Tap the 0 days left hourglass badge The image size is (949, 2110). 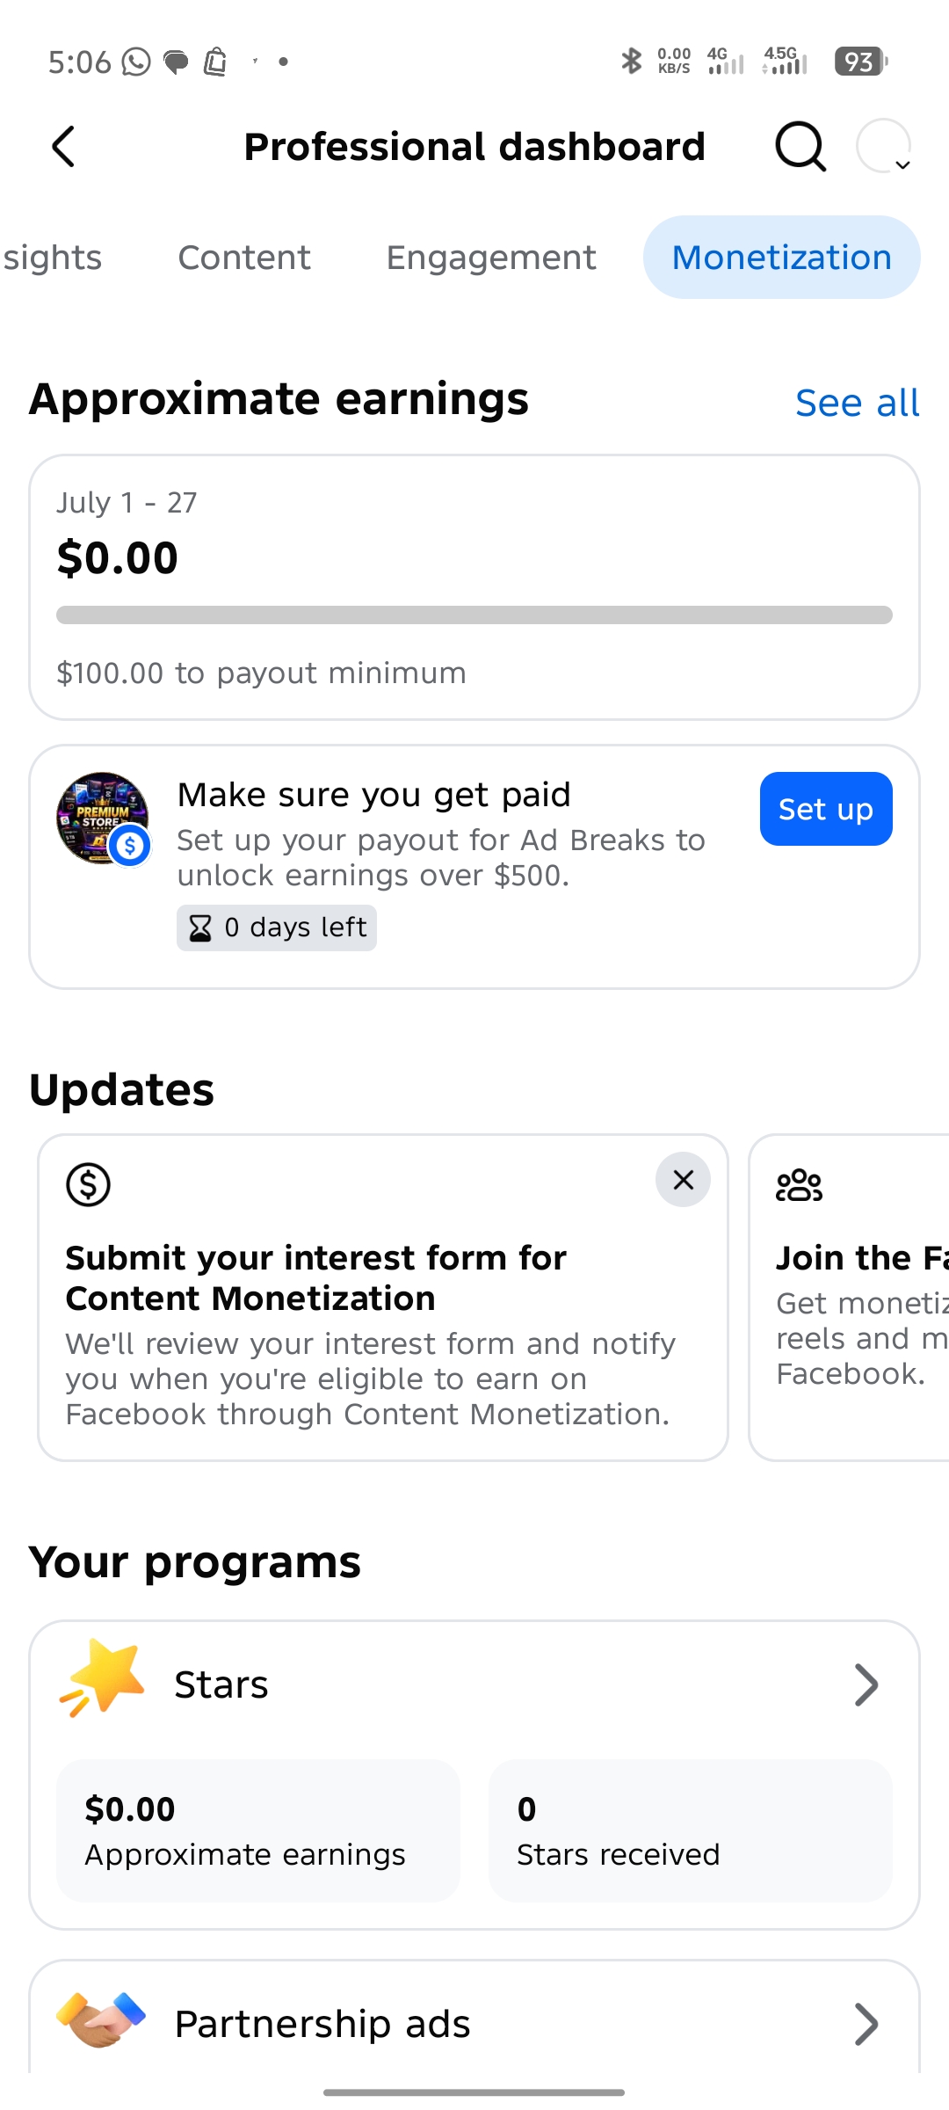(x=277, y=928)
